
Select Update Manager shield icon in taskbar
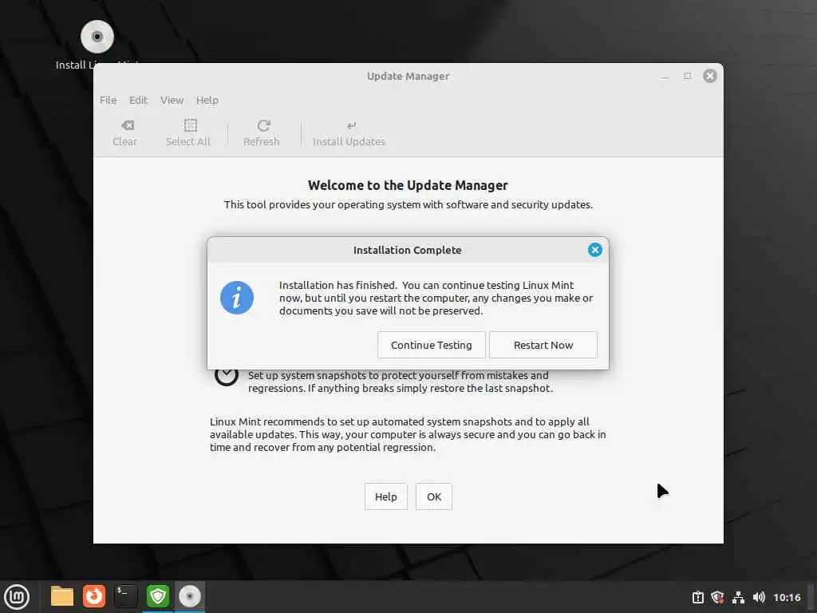point(158,596)
